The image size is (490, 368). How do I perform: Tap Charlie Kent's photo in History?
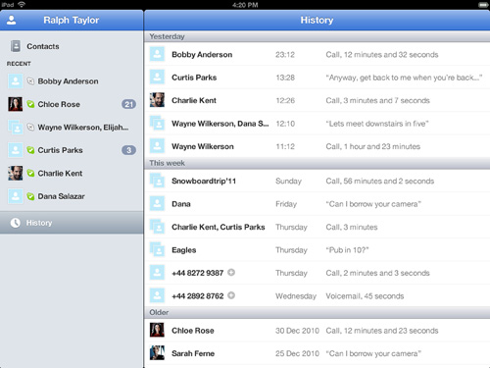click(157, 100)
